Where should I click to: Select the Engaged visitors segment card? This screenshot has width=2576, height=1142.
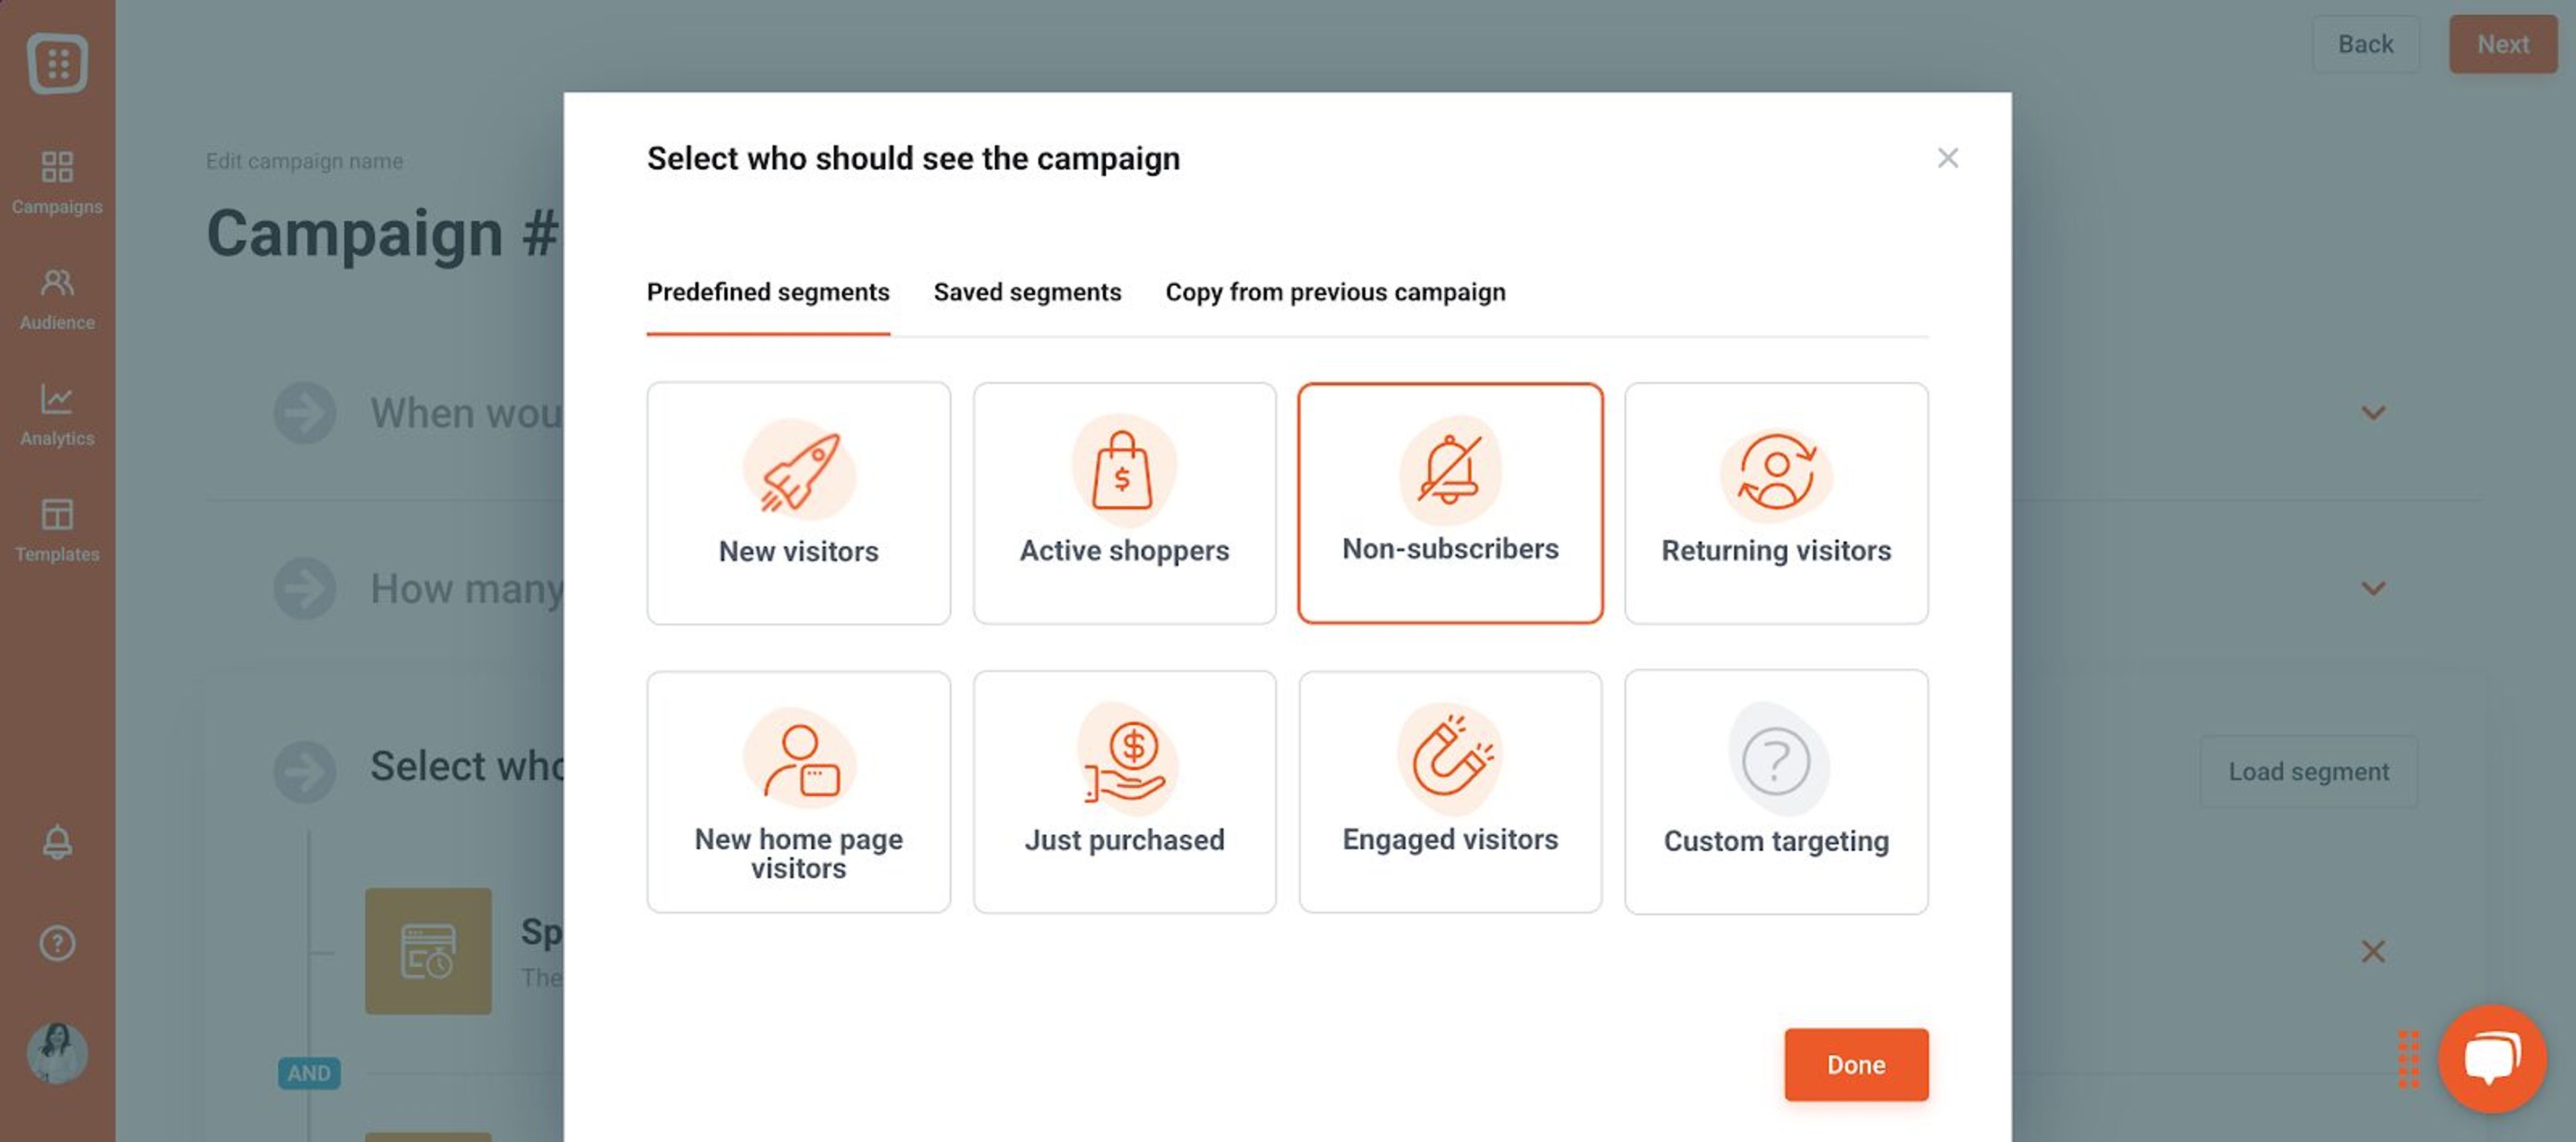click(x=1450, y=792)
